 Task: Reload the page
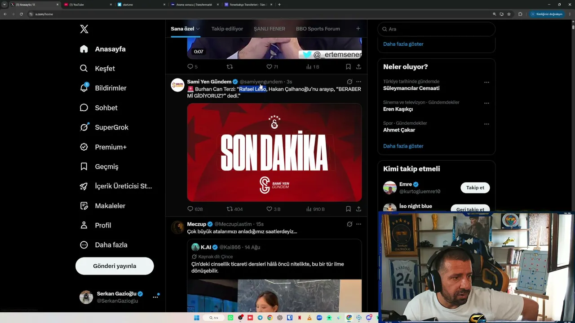click(21, 14)
